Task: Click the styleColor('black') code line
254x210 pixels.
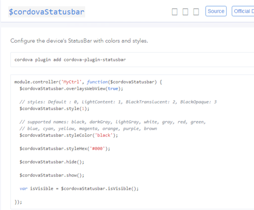Action: click(69, 135)
